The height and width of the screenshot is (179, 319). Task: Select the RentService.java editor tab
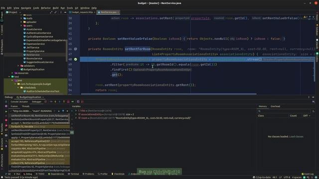109,12
